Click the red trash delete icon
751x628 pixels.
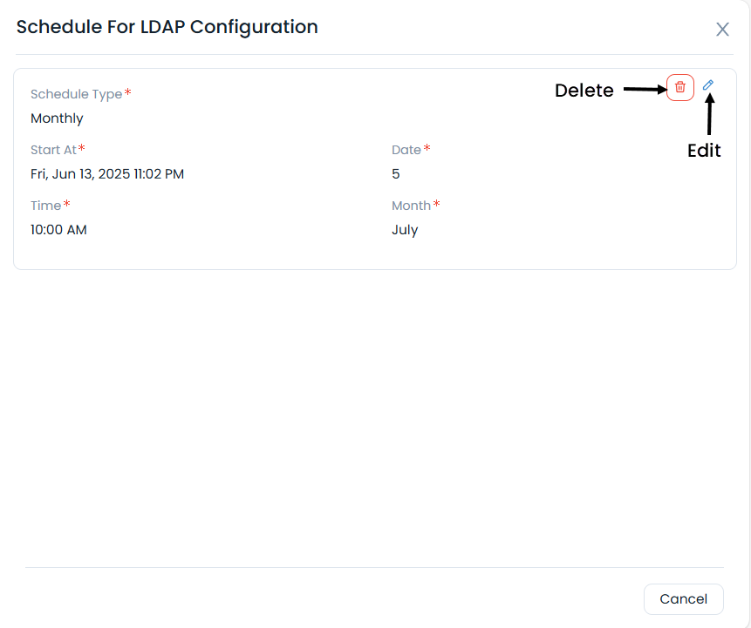point(680,87)
